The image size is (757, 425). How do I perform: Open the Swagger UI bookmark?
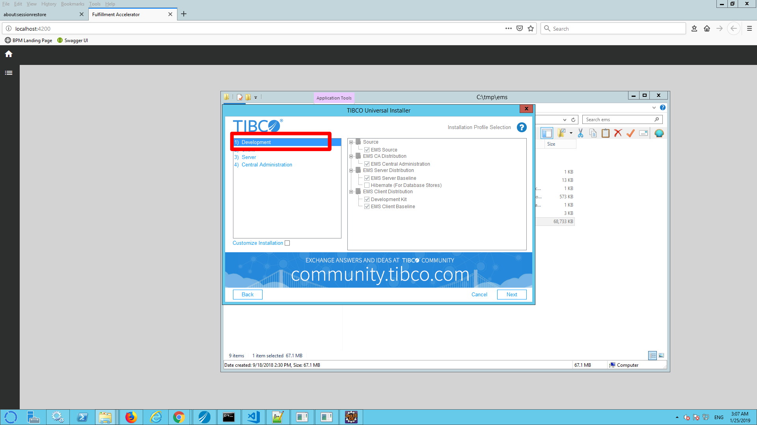(73, 41)
